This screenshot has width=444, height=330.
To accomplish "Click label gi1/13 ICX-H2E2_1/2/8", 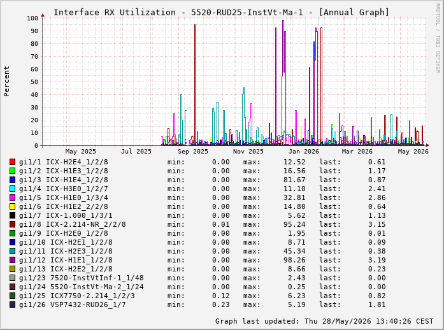I will pos(66,269).
